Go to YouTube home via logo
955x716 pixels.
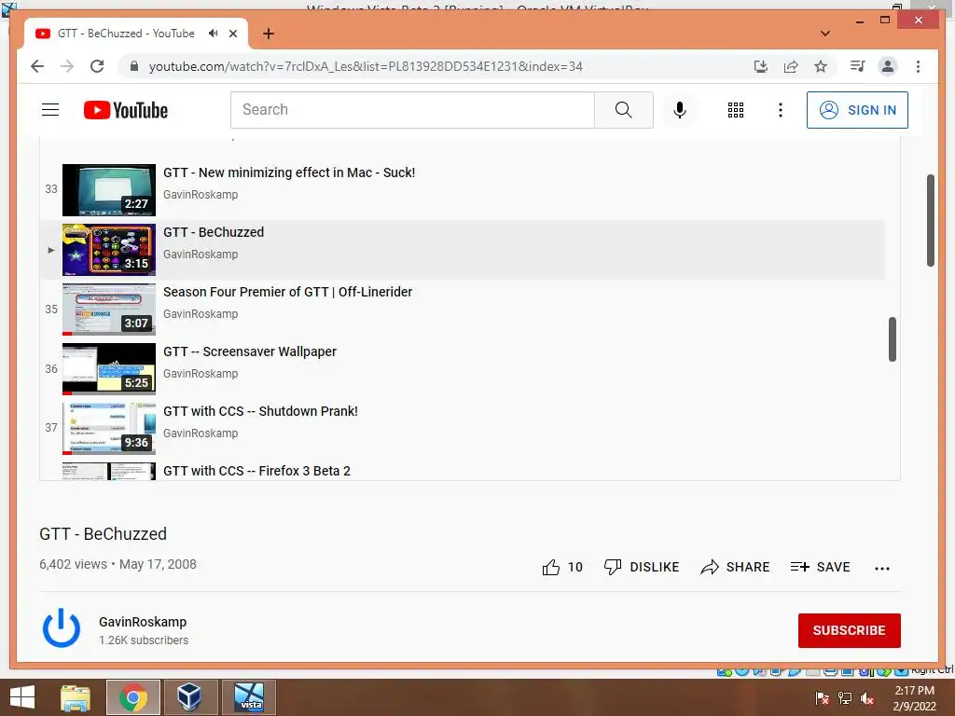click(x=126, y=110)
